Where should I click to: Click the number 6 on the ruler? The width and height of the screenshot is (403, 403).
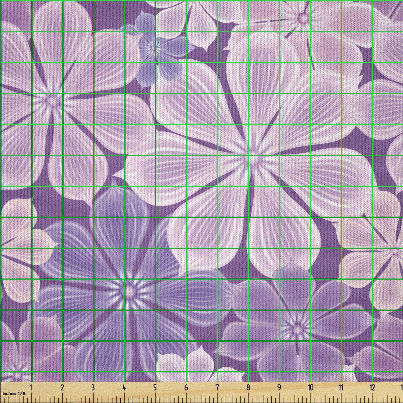point(186,388)
